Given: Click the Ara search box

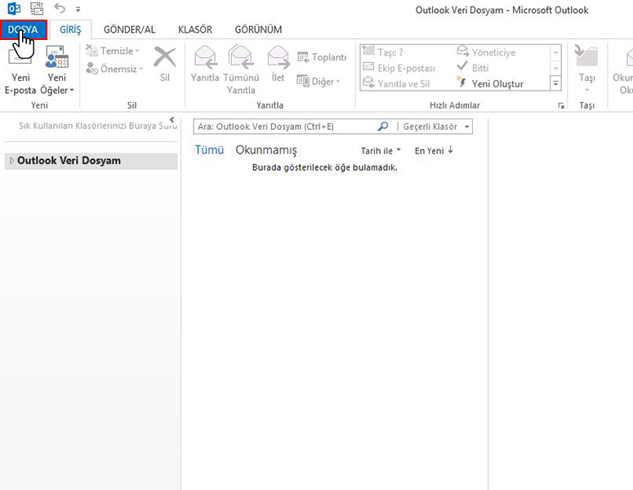Looking at the screenshot, I should click(284, 127).
